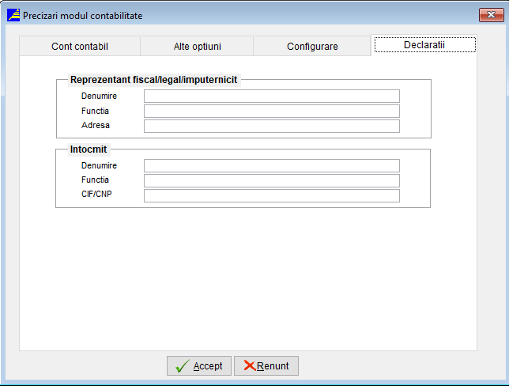This screenshot has height=386, width=509.
Task: Click the Functia field in Intocmit section
Action: click(x=271, y=180)
